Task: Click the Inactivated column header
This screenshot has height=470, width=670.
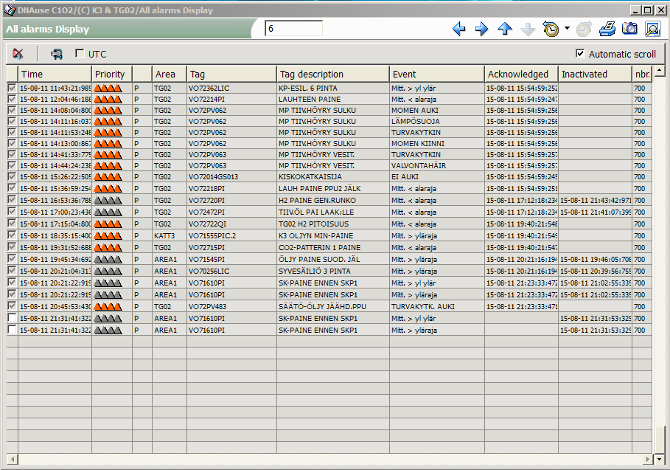Action: click(596, 74)
